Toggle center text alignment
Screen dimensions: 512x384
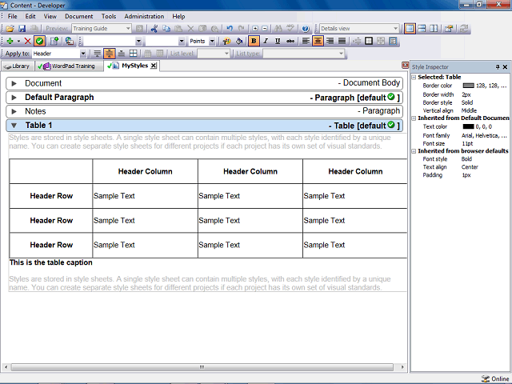tap(318, 41)
